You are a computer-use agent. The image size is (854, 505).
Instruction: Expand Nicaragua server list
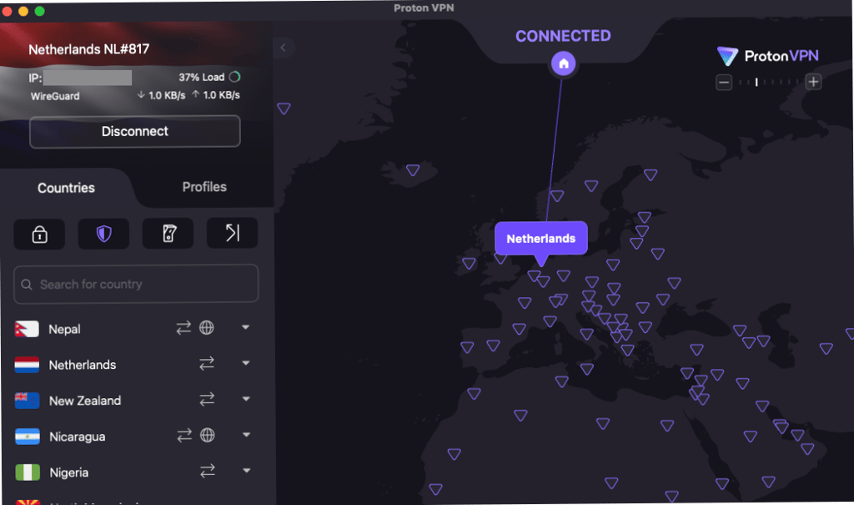point(246,435)
